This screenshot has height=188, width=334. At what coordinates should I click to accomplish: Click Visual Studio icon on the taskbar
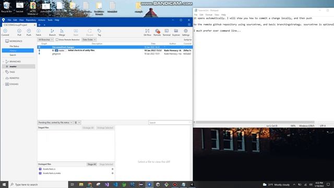[x=107, y=184]
